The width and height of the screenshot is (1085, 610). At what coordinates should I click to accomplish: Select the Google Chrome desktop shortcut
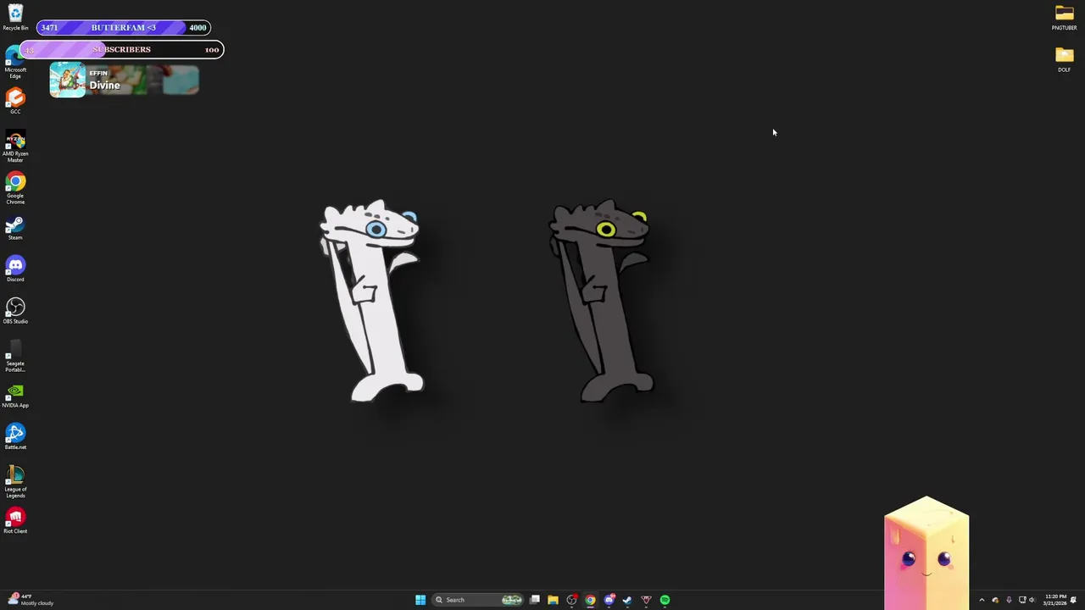pos(15,188)
